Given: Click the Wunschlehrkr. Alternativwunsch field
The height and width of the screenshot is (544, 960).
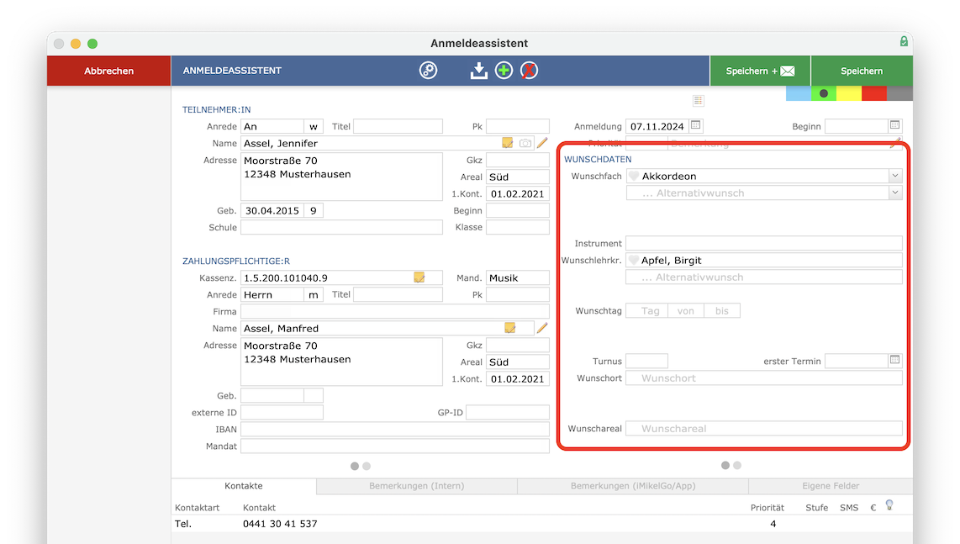Looking at the screenshot, I should click(764, 277).
